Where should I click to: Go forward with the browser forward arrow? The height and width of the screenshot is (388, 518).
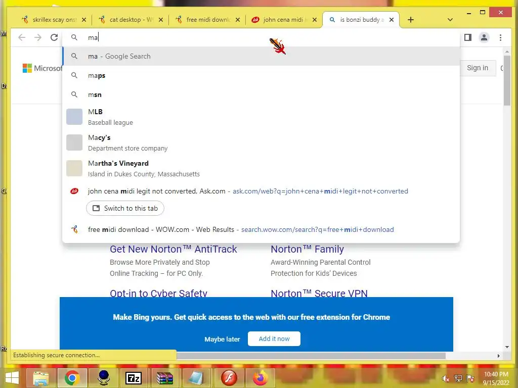(38, 37)
